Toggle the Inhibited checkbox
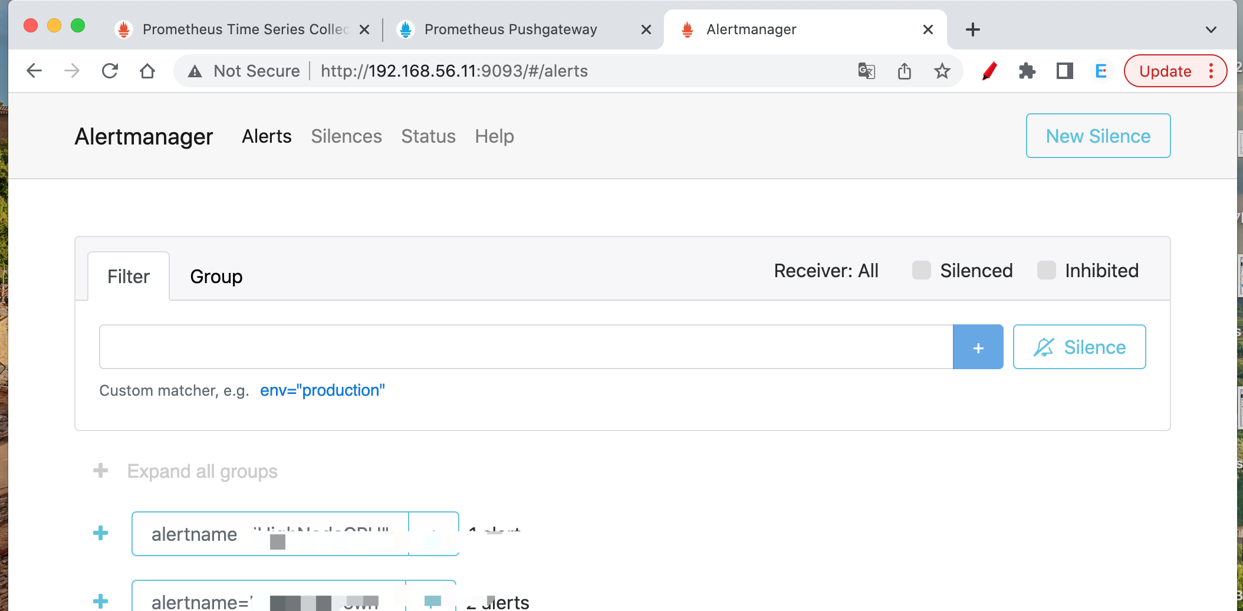The width and height of the screenshot is (1243, 611). [1047, 271]
